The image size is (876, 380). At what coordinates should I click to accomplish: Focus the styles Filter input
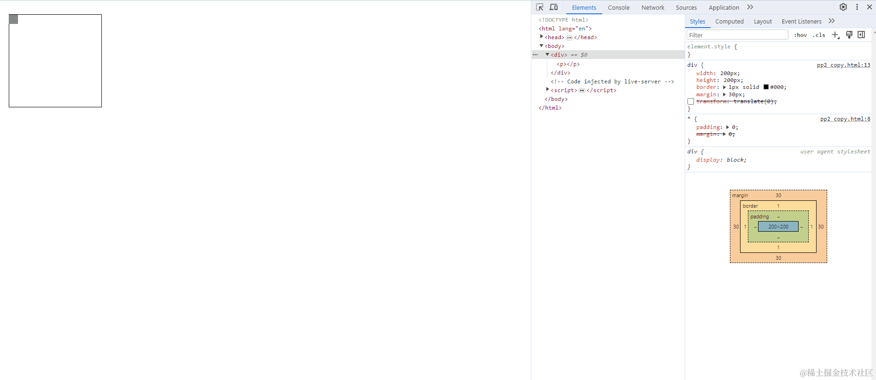tap(737, 35)
